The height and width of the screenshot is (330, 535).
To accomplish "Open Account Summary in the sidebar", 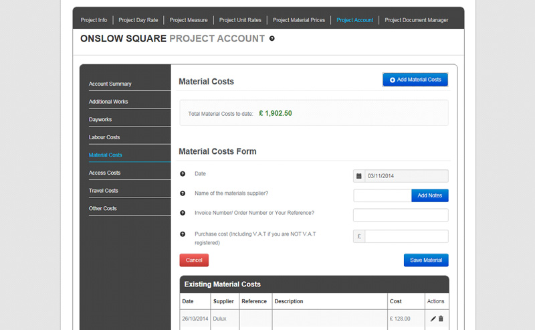I will [x=110, y=84].
